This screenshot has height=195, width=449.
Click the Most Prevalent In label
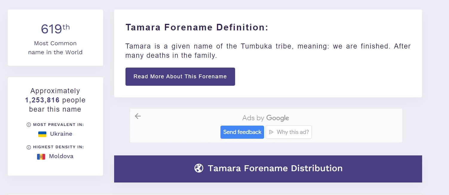[58, 125]
